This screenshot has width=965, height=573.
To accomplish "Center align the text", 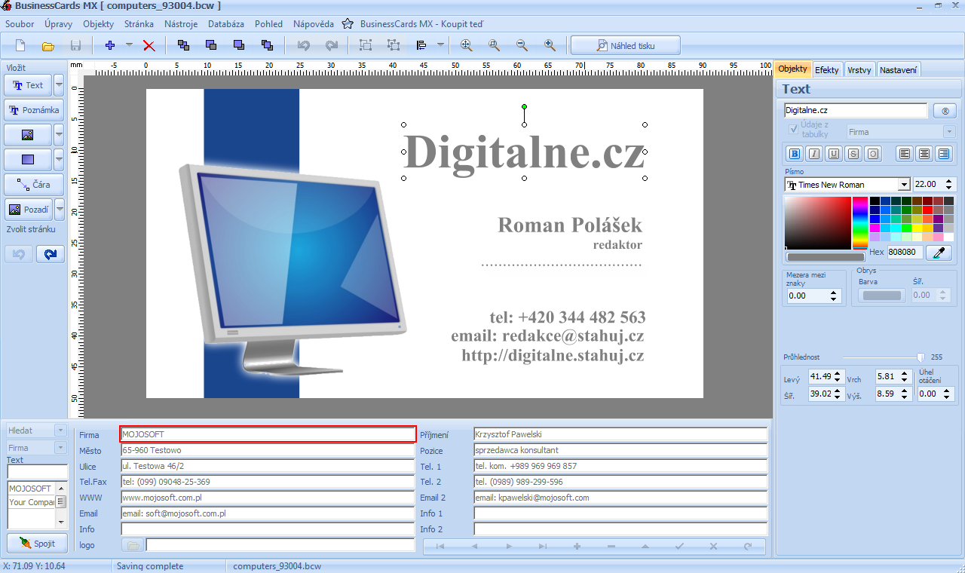I will (x=924, y=154).
